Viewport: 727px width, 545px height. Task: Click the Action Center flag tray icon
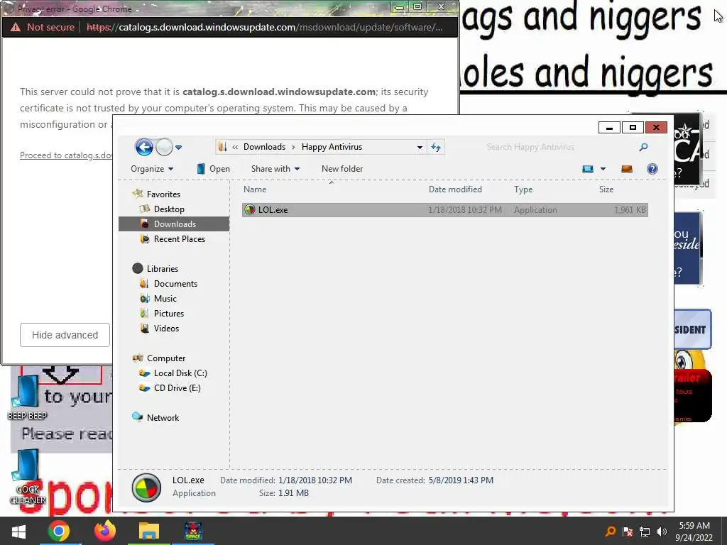[628, 532]
